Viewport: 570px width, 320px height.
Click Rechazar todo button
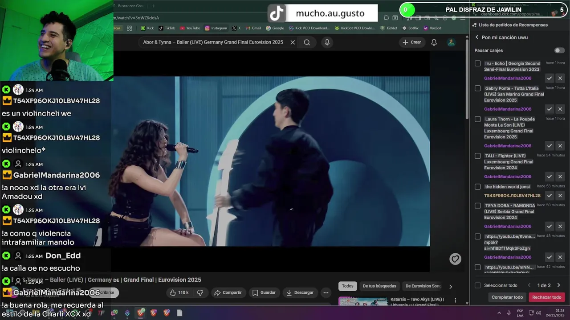pos(547,297)
